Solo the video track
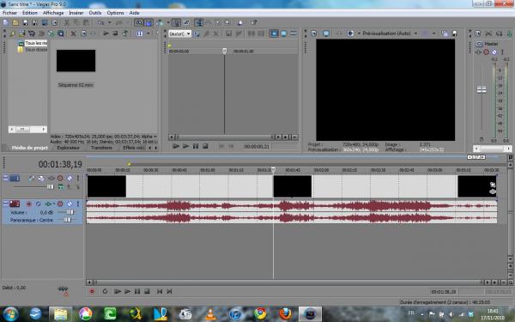 pyautogui.click(x=78, y=178)
